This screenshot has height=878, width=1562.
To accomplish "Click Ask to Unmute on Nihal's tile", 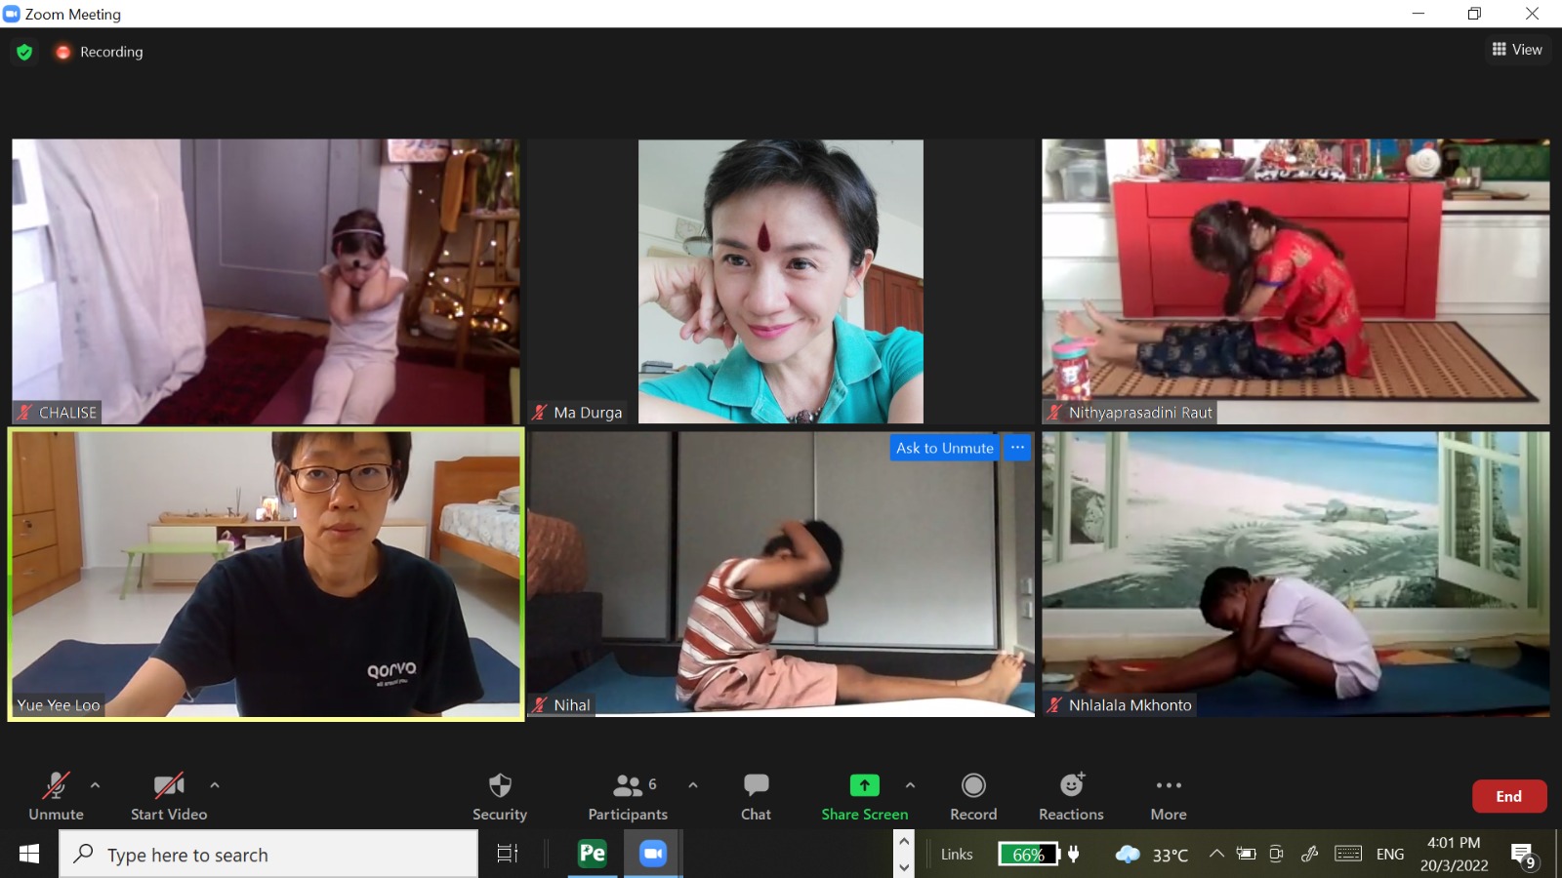I will click(944, 448).
